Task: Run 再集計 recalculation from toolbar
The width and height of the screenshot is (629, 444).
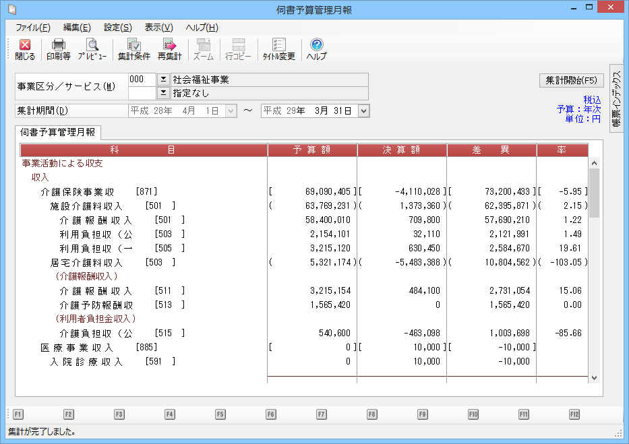Action: pos(169,49)
